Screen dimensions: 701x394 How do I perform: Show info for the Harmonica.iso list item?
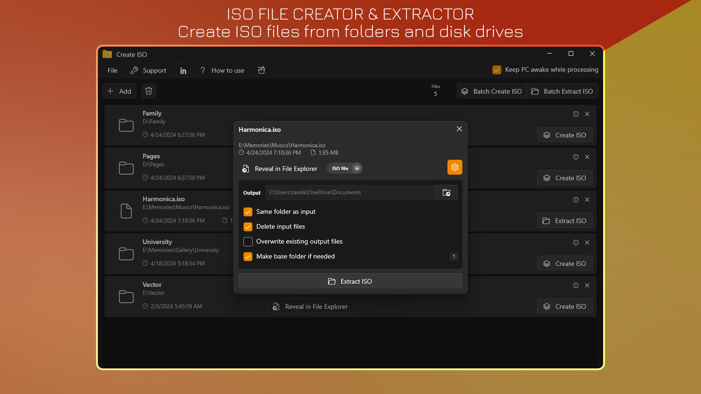click(x=576, y=200)
